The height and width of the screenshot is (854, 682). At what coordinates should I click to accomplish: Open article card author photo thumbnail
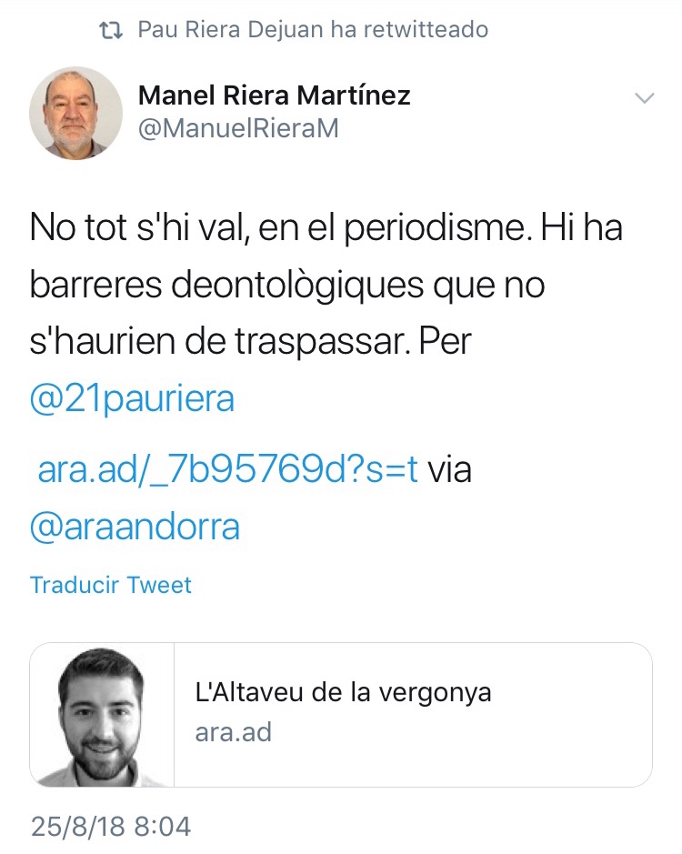pyautogui.click(x=102, y=715)
